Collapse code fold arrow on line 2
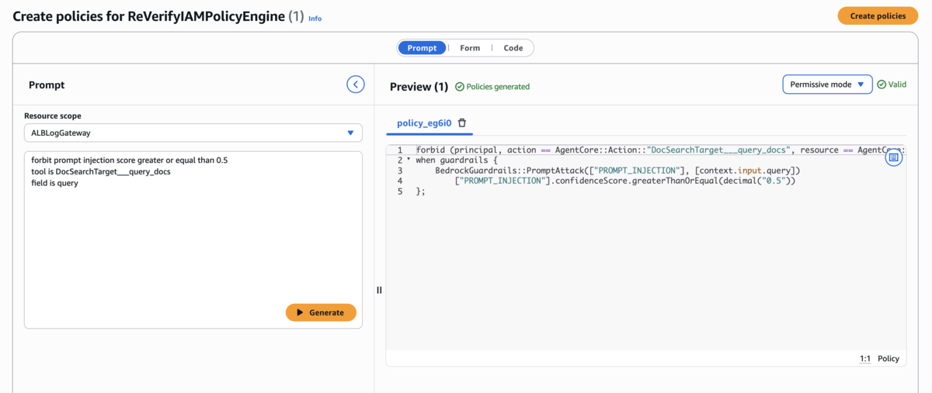932x393 pixels. click(409, 159)
